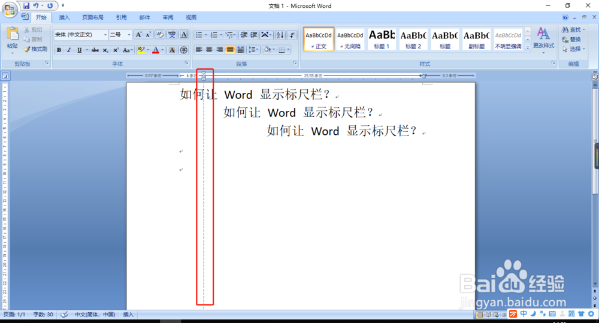Switch to Full Screen Reading view
The width and height of the screenshot is (599, 323).
tap(488, 315)
